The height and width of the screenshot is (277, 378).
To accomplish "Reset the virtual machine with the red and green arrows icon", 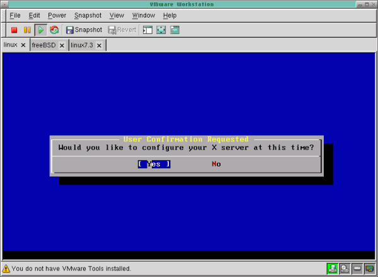I will [x=54, y=30].
